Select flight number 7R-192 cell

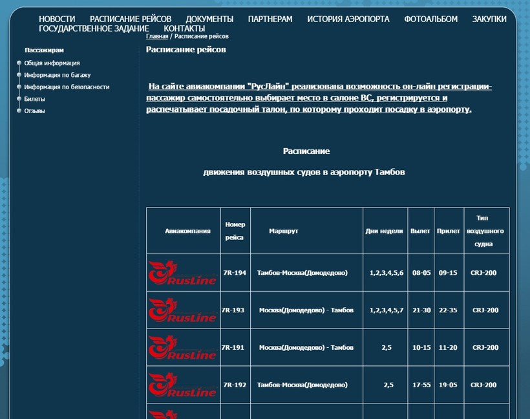tap(235, 385)
